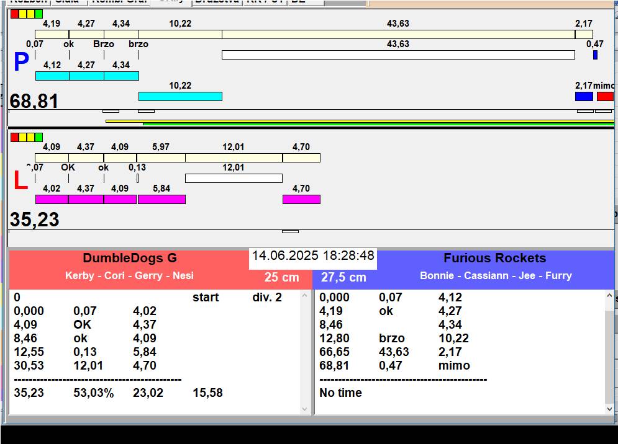
Task: Click the 14.06.2025 18:28:48 timestamp field
Action: [313, 256]
